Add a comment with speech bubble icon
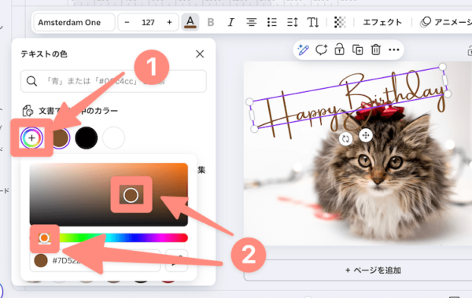The width and height of the screenshot is (472, 298). pyautogui.click(x=321, y=50)
